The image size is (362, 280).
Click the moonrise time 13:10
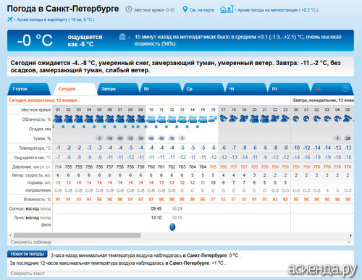click(156, 218)
